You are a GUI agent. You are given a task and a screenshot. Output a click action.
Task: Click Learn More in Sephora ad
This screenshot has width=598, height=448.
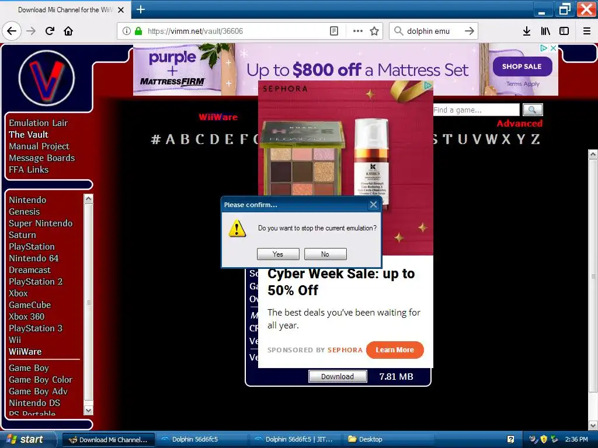395,350
